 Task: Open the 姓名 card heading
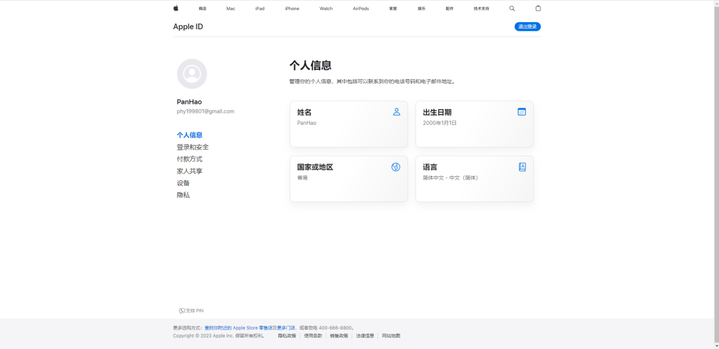tap(304, 112)
